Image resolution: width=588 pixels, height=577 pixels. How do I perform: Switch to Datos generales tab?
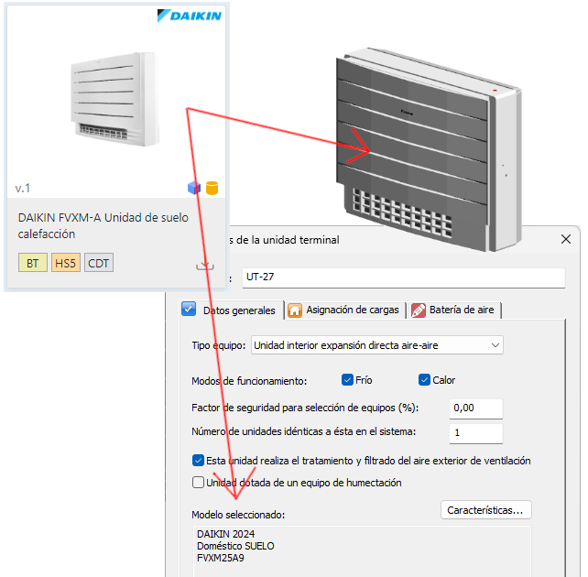point(232,310)
